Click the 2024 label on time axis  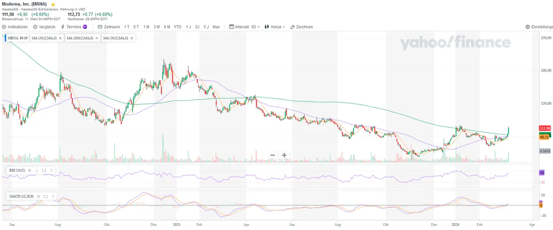pos(455,225)
